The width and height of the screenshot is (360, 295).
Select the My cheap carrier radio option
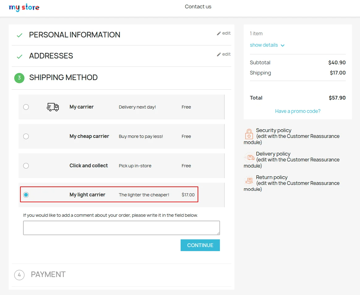(x=26, y=136)
